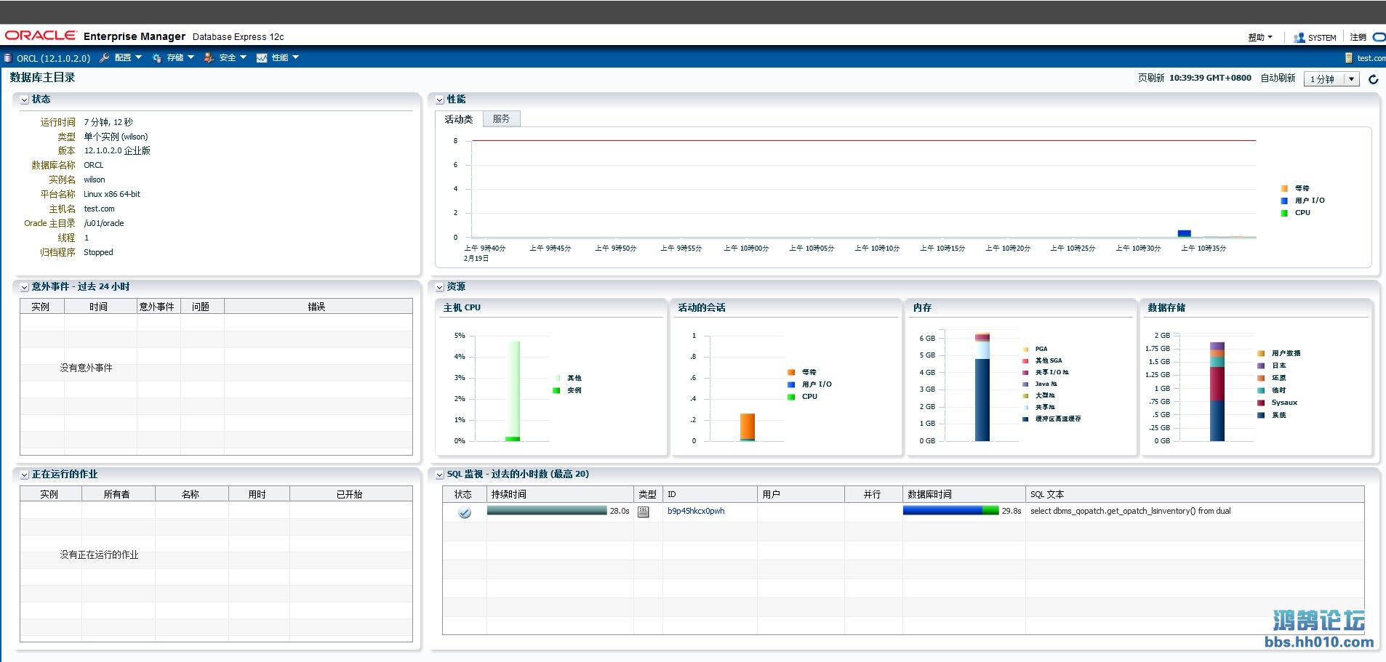Open the 帮助 help dropdown
Image resolution: width=1386 pixels, height=662 pixels.
coord(1260,37)
